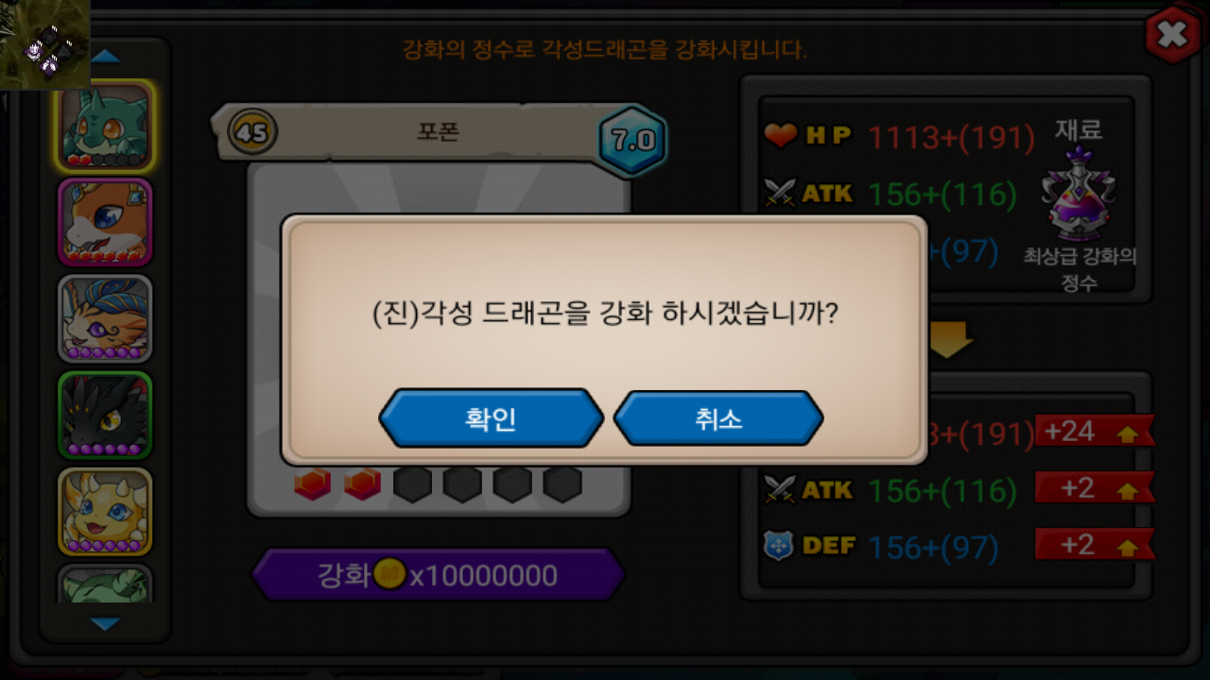Image resolution: width=1210 pixels, height=680 pixels.
Task: Cancel the dialog with the 취소 button
Action: pyautogui.click(x=718, y=418)
